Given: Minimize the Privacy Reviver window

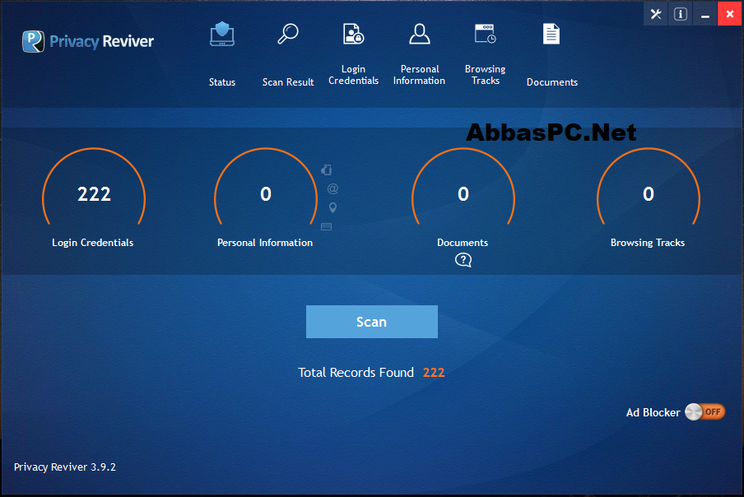Looking at the screenshot, I should (705, 14).
